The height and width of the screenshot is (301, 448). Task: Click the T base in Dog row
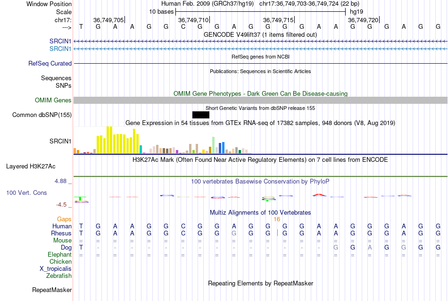[81, 248]
